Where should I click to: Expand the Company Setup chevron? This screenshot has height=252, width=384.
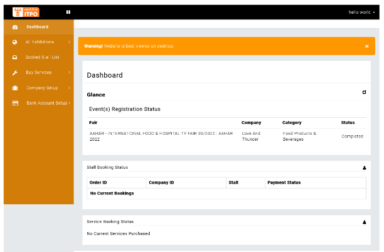[69, 88]
